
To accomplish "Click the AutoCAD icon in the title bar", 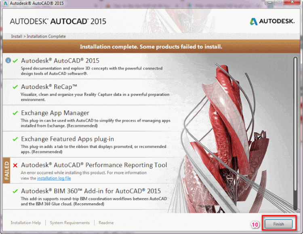I will [5, 3].
